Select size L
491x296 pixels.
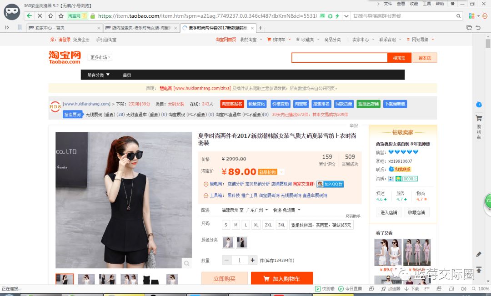(x=246, y=225)
